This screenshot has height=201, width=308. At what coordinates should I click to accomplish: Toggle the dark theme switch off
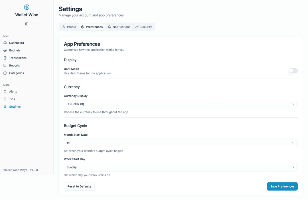(x=293, y=71)
